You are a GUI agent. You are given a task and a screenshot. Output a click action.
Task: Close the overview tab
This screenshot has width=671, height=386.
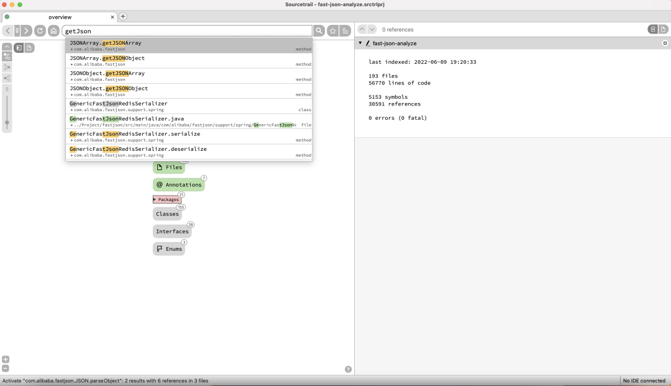(x=112, y=17)
